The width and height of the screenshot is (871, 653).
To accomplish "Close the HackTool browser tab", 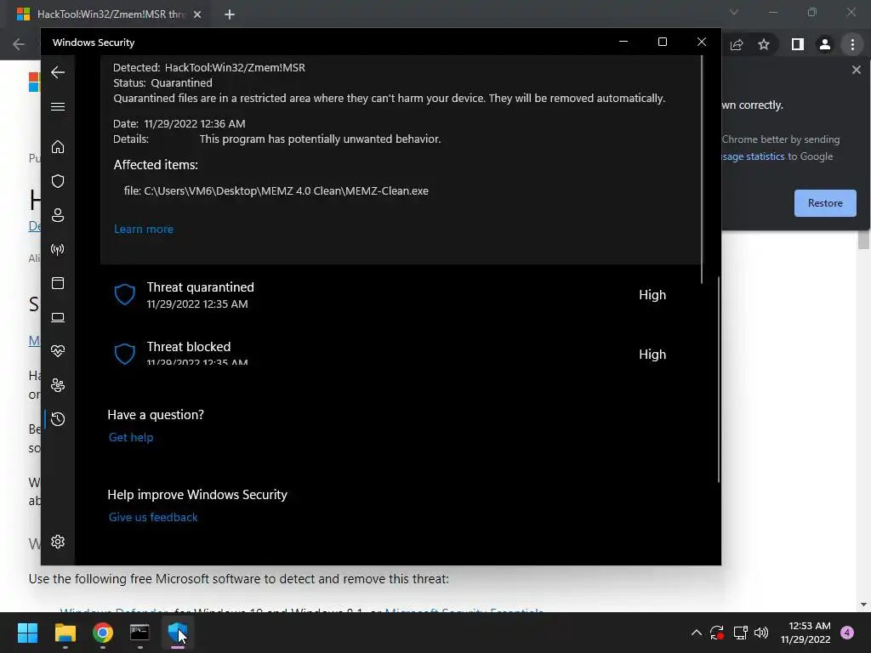I will [197, 14].
